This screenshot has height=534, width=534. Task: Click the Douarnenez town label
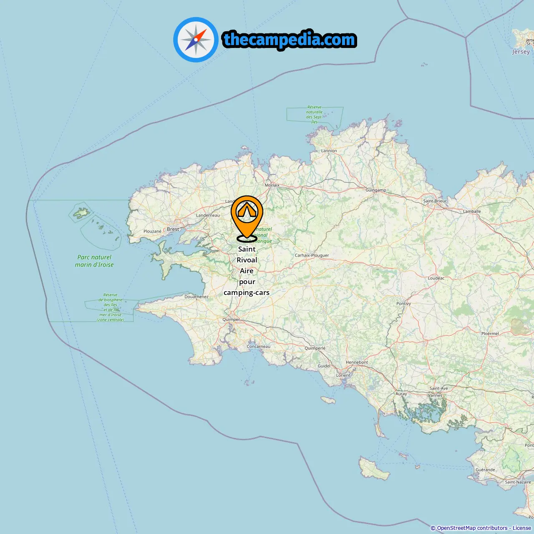click(196, 297)
